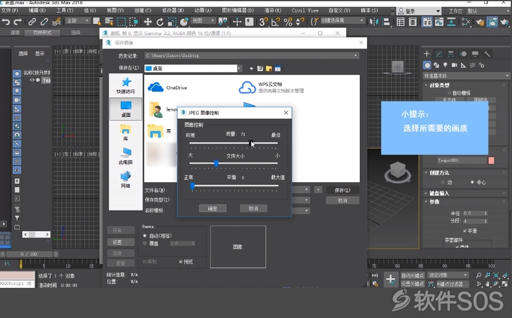Select the Link tool icon

pyautogui.click(x=32, y=22)
